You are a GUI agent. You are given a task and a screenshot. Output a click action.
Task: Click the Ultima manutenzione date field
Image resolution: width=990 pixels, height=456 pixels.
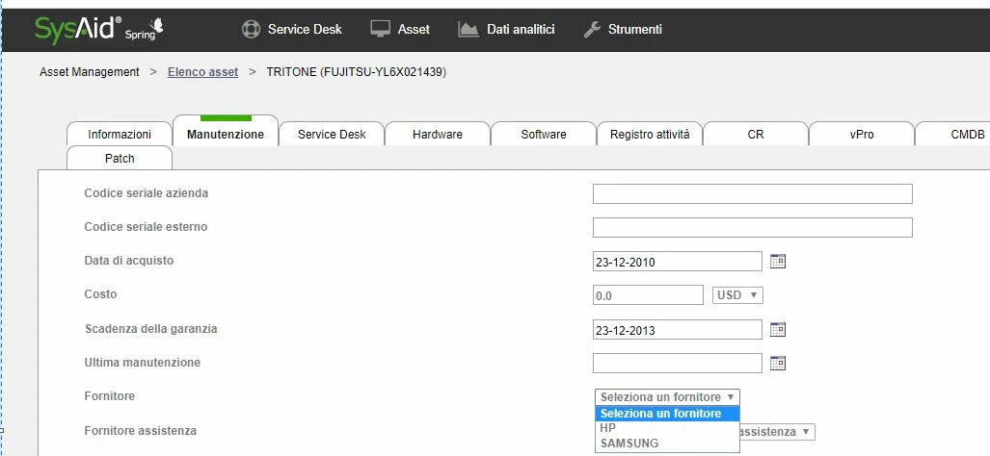click(678, 363)
